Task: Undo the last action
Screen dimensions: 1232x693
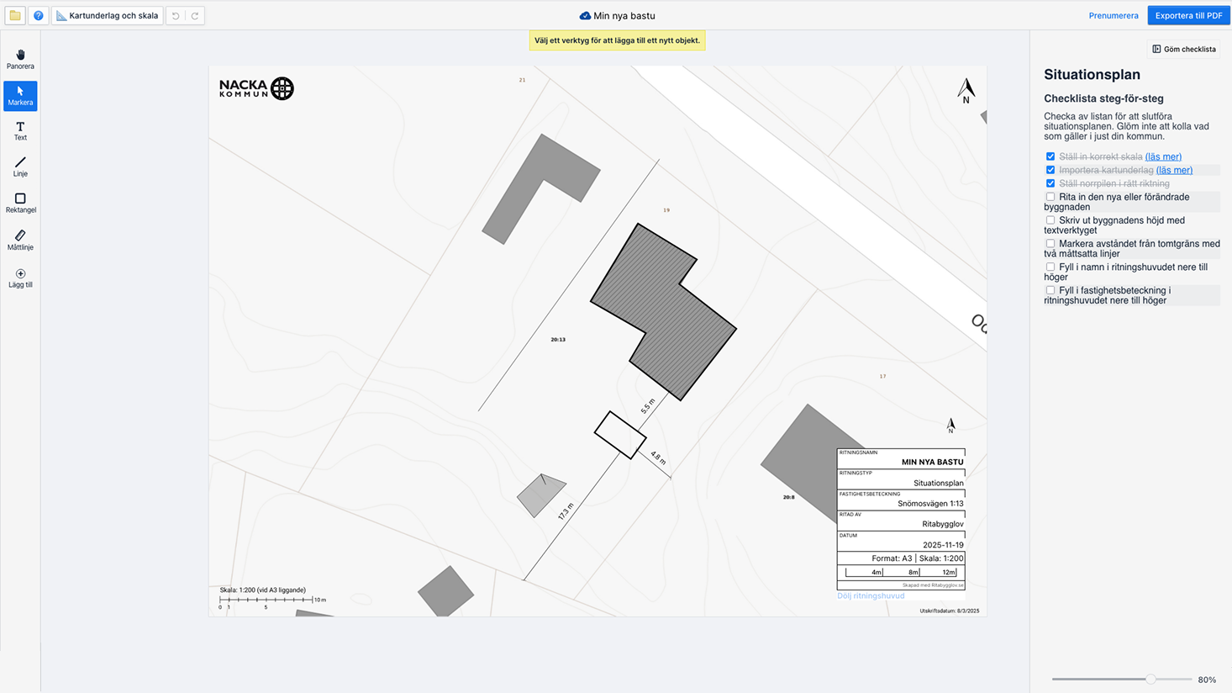Action: pyautogui.click(x=176, y=15)
